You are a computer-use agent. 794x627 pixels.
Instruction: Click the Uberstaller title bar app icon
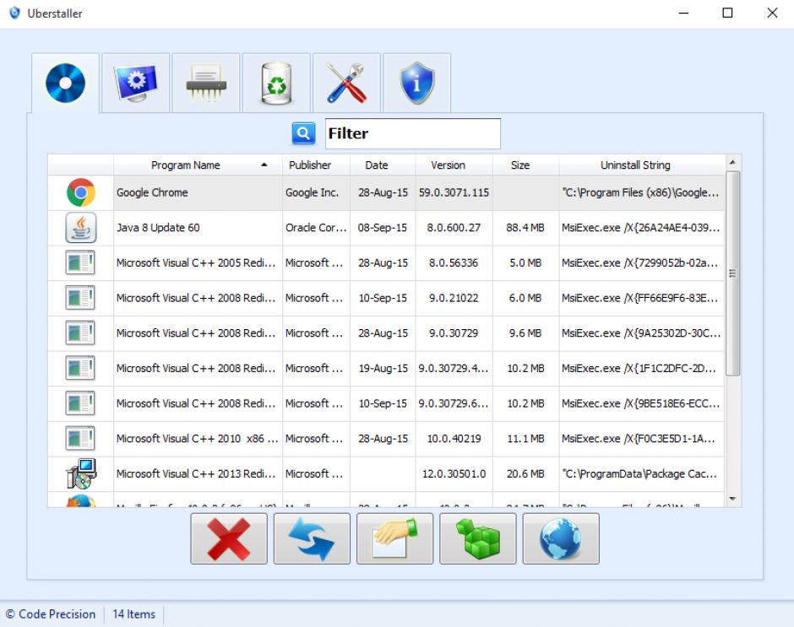(14, 13)
